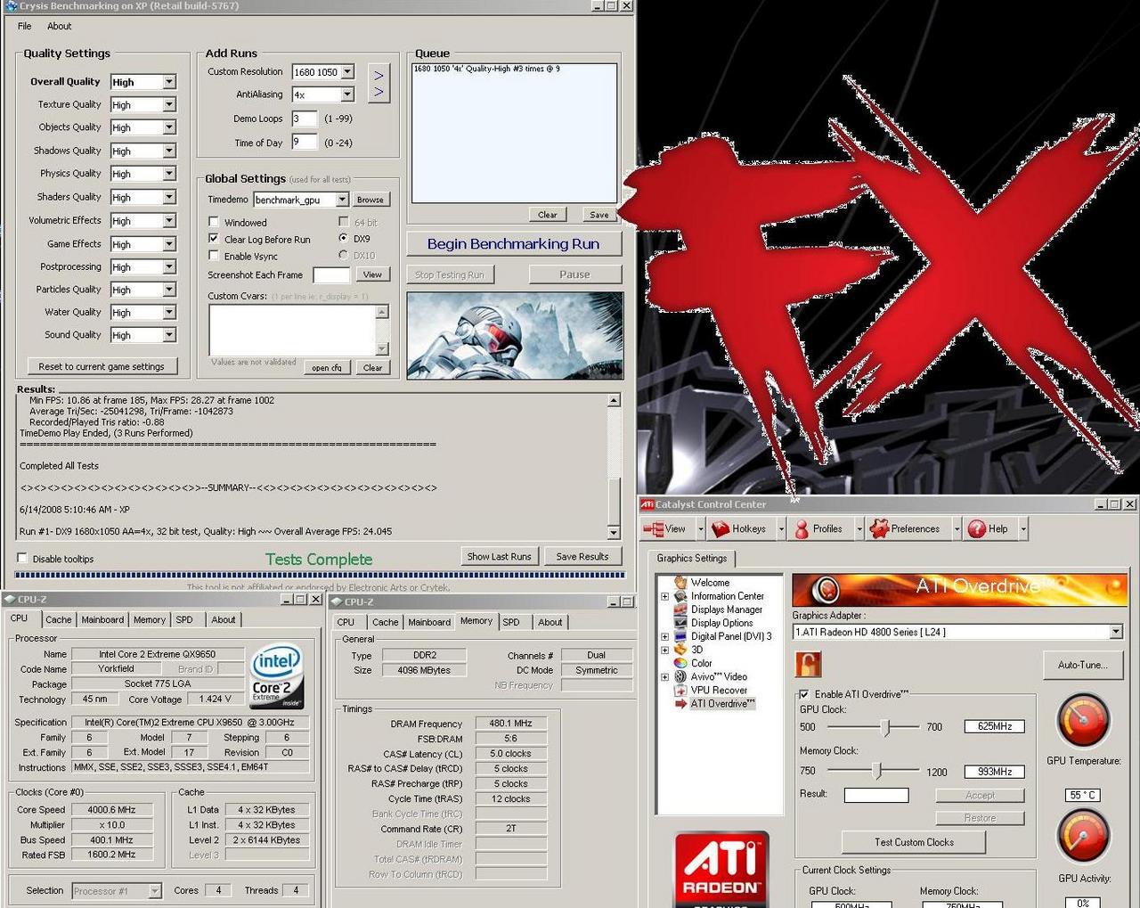Screen dimensions: 1140x908
Task: Select the DX9 radio button
Action: tap(343, 238)
